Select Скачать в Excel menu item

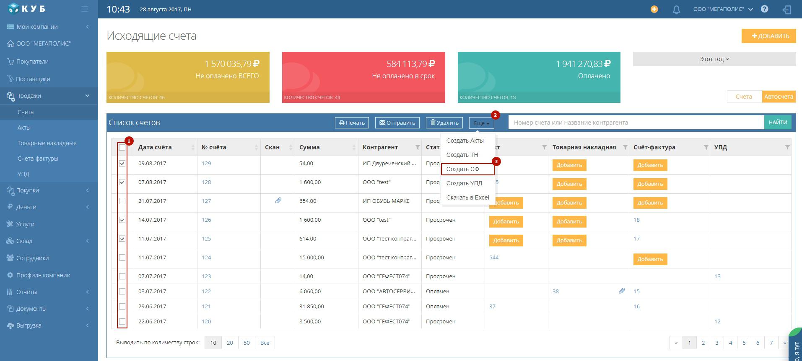[468, 197]
